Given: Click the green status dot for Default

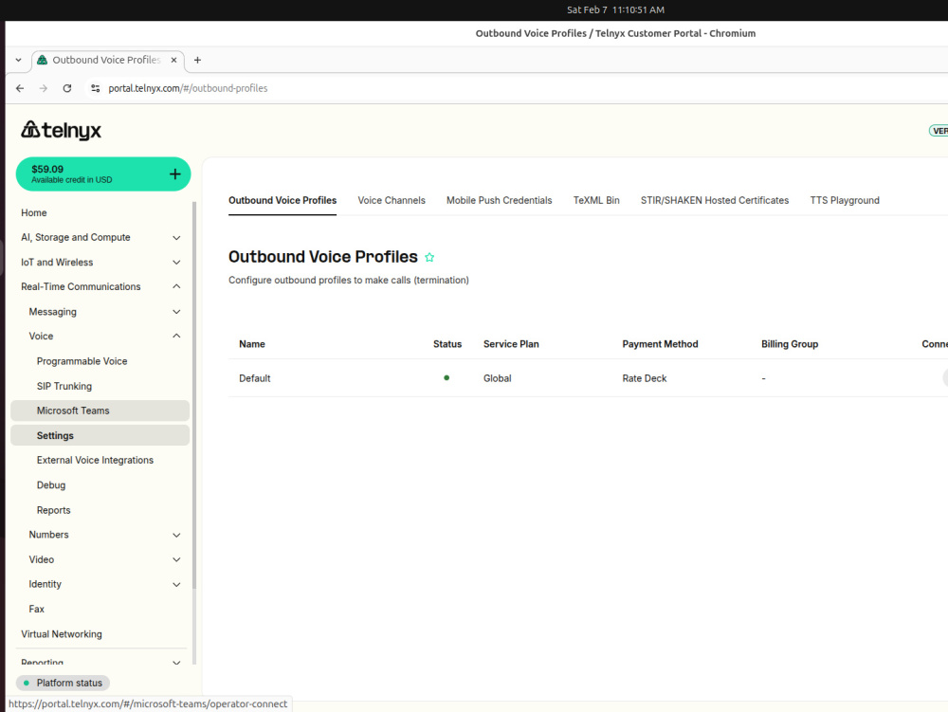Looking at the screenshot, I should tap(447, 377).
